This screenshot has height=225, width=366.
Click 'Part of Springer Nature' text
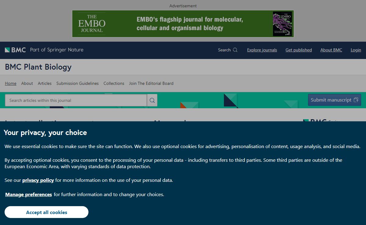[57, 50]
